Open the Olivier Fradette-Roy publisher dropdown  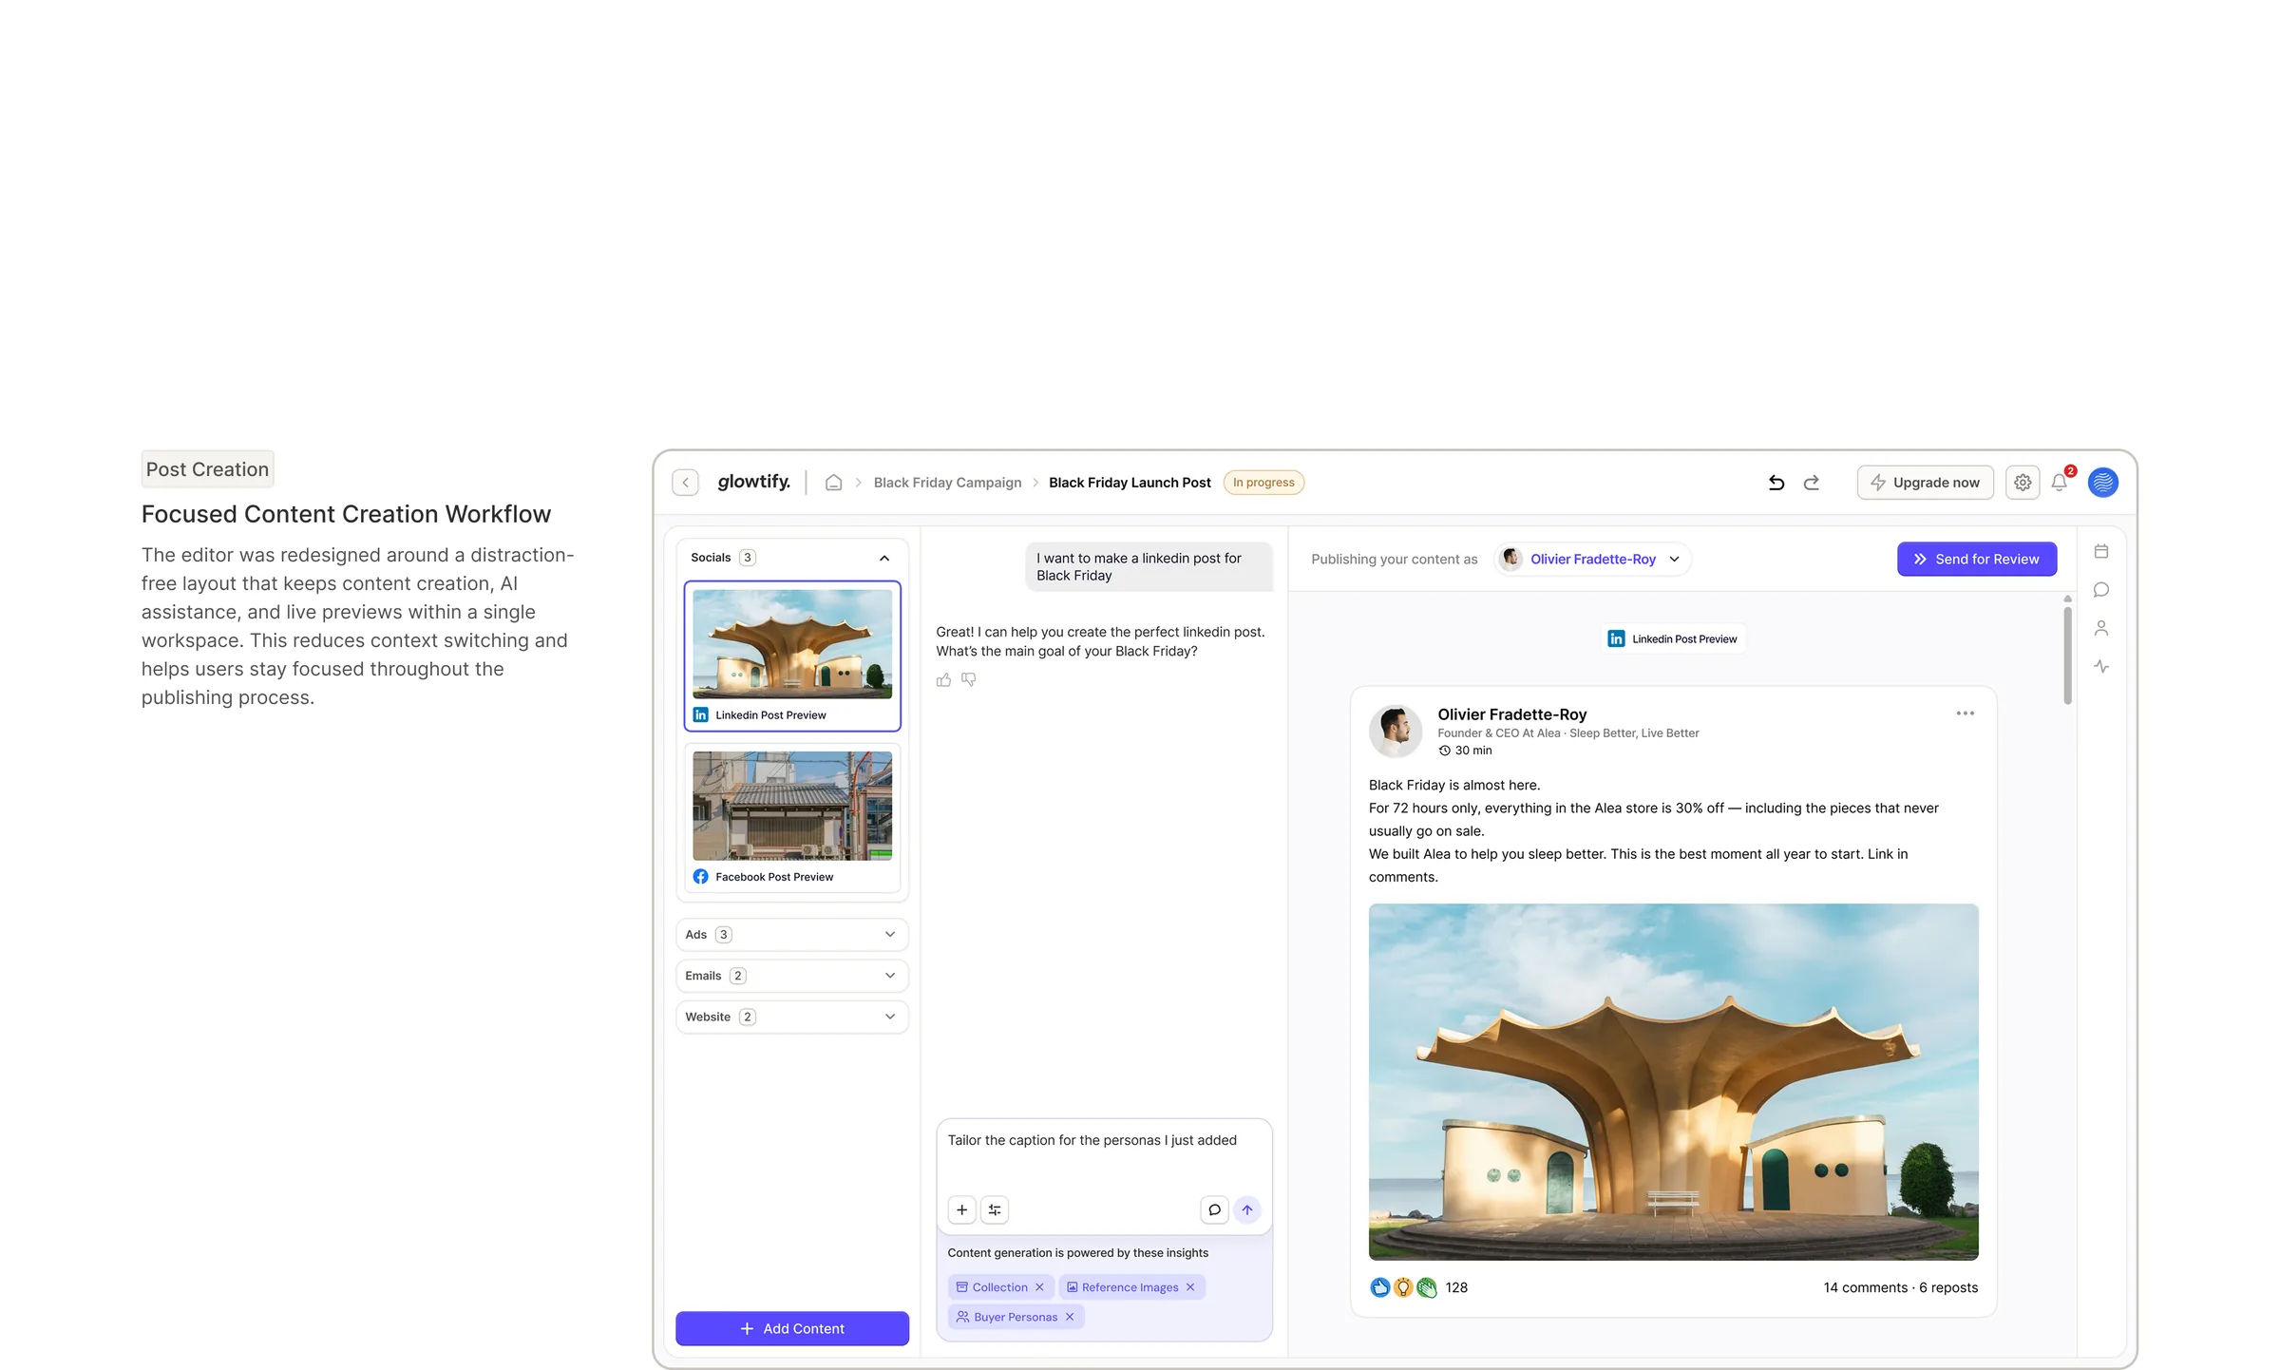pyautogui.click(x=1592, y=559)
